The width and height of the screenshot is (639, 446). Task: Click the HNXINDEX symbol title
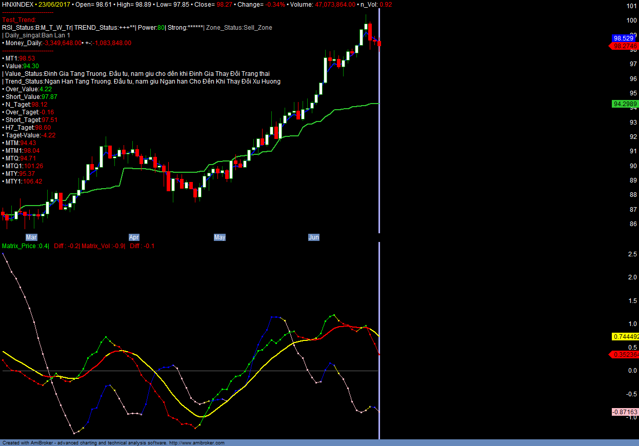(17, 5)
